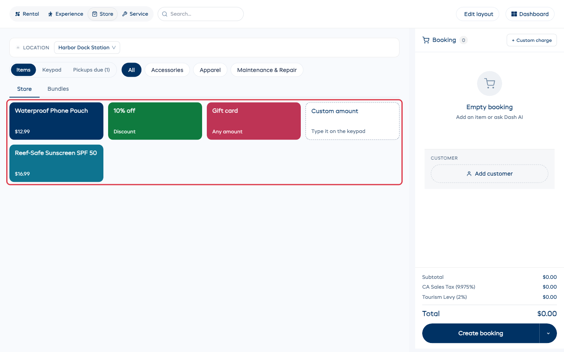The height and width of the screenshot is (352, 564).
Task: Click the CA Sales Tax (9.975%) line
Action: click(x=490, y=287)
